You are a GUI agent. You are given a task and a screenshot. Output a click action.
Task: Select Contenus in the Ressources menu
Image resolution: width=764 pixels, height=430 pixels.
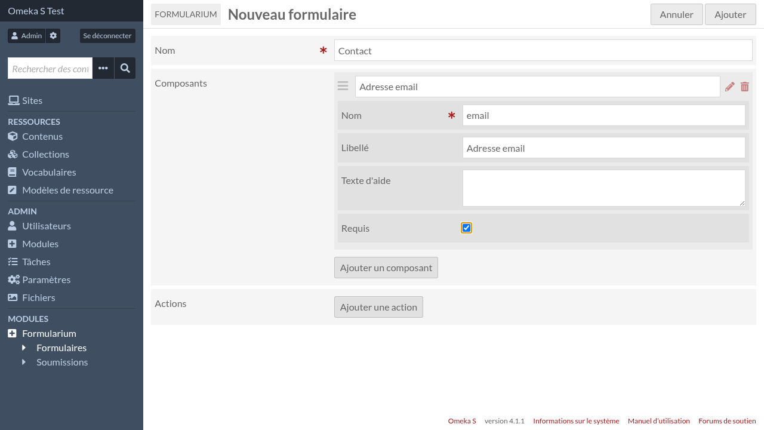tap(42, 136)
